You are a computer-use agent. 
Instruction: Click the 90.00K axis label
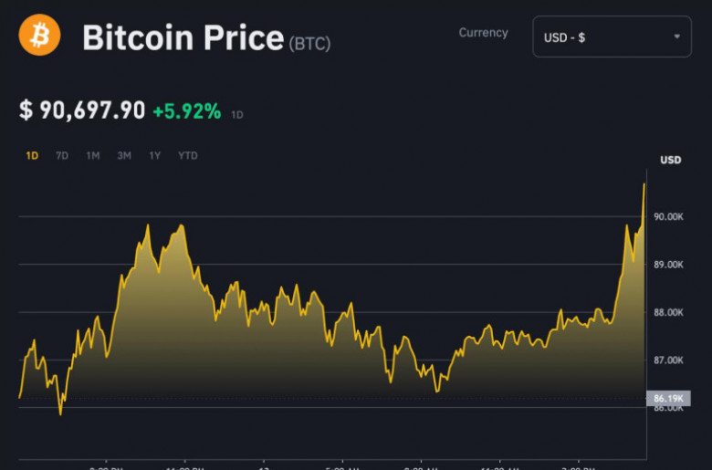669,217
